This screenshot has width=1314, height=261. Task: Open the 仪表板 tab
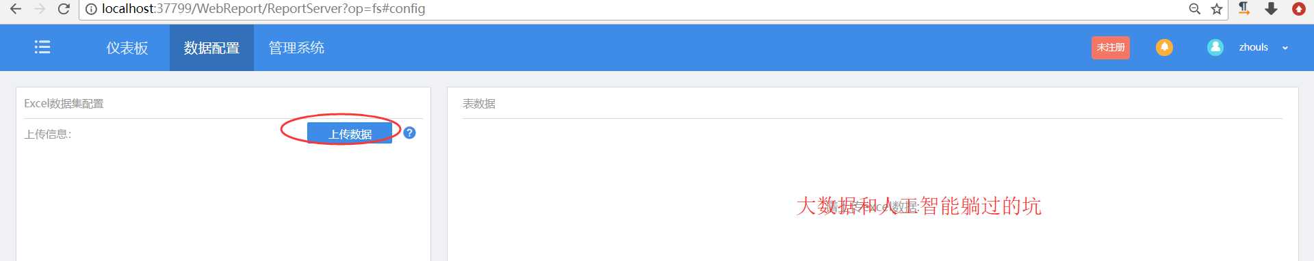[127, 48]
